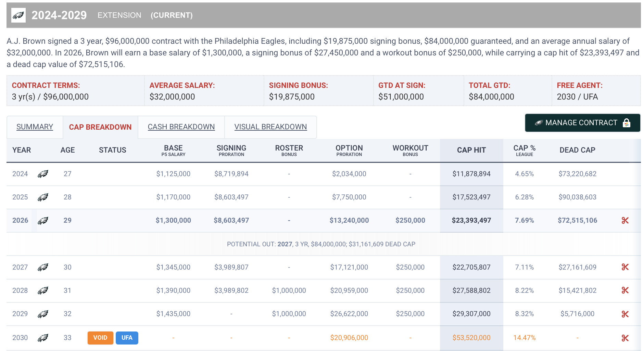Click the Manage Contract button
This screenshot has height=351, width=643.
582,123
